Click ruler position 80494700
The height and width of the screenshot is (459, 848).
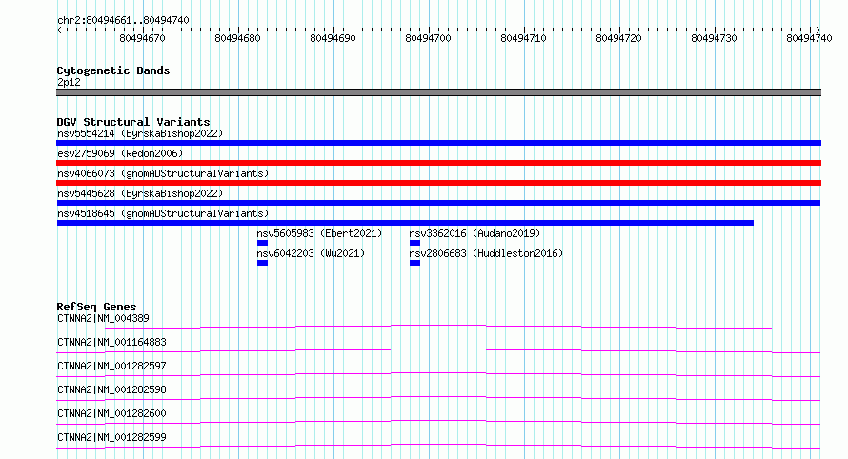pos(428,38)
